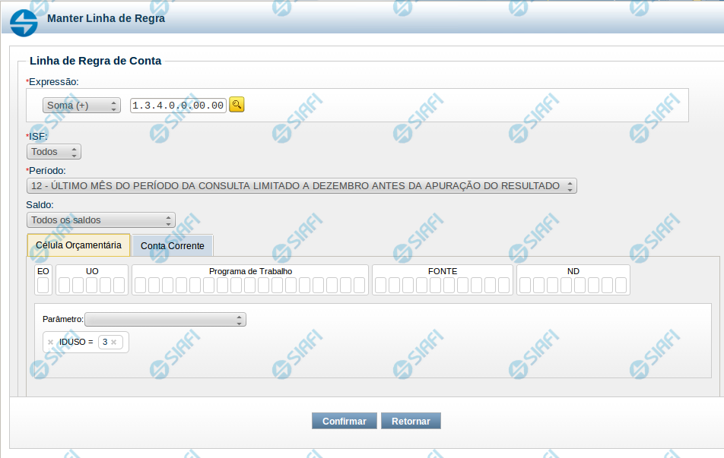
Task: Click the first ND digit box
Action: coord(526,285)
